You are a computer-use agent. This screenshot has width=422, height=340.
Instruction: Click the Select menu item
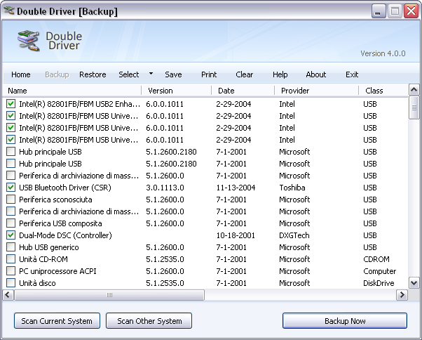click(129, 74)
